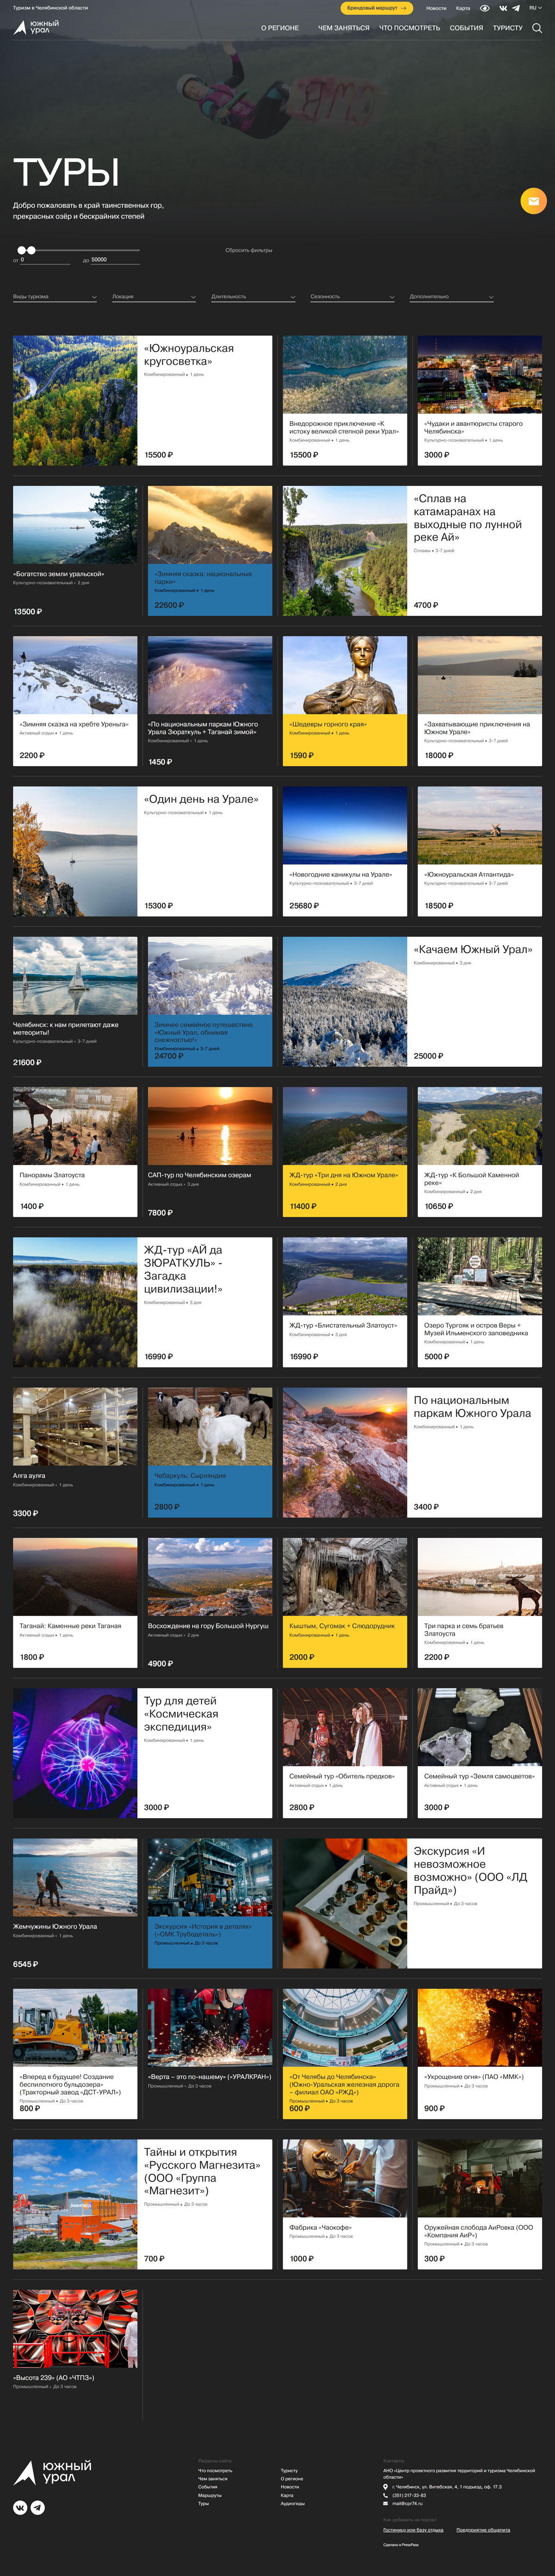
Task: Open «Один день на Урале» tour card
Action: [x=142, y=851]
